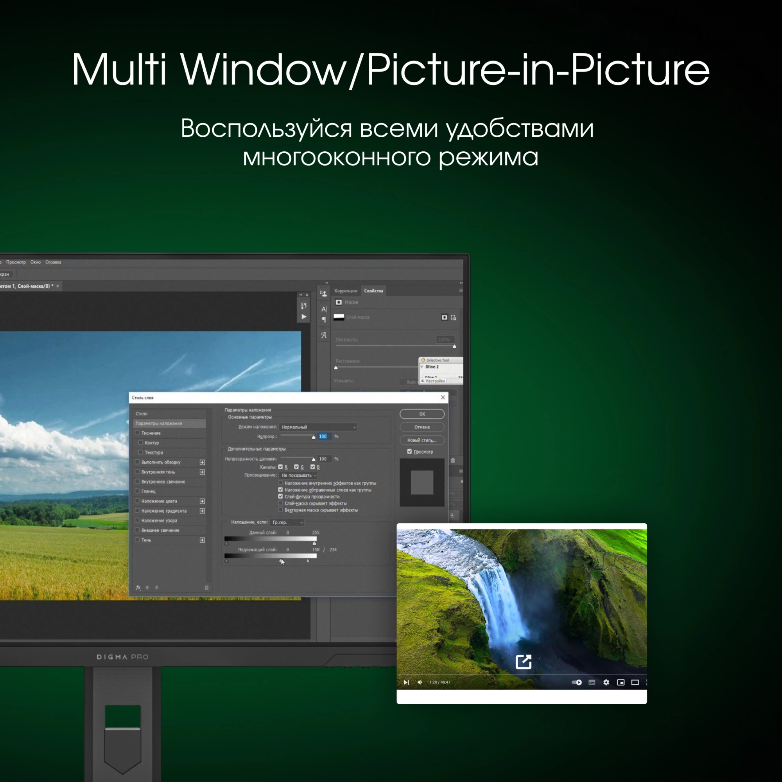Screen dimensions: 782x782
Task: Toggle the video autoplay switch
Action: 576,682
